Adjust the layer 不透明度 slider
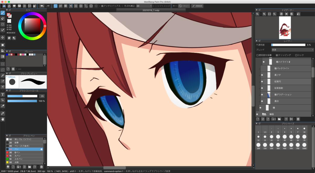Viewport: 315px width, 173px height. [x=288, y=45]
